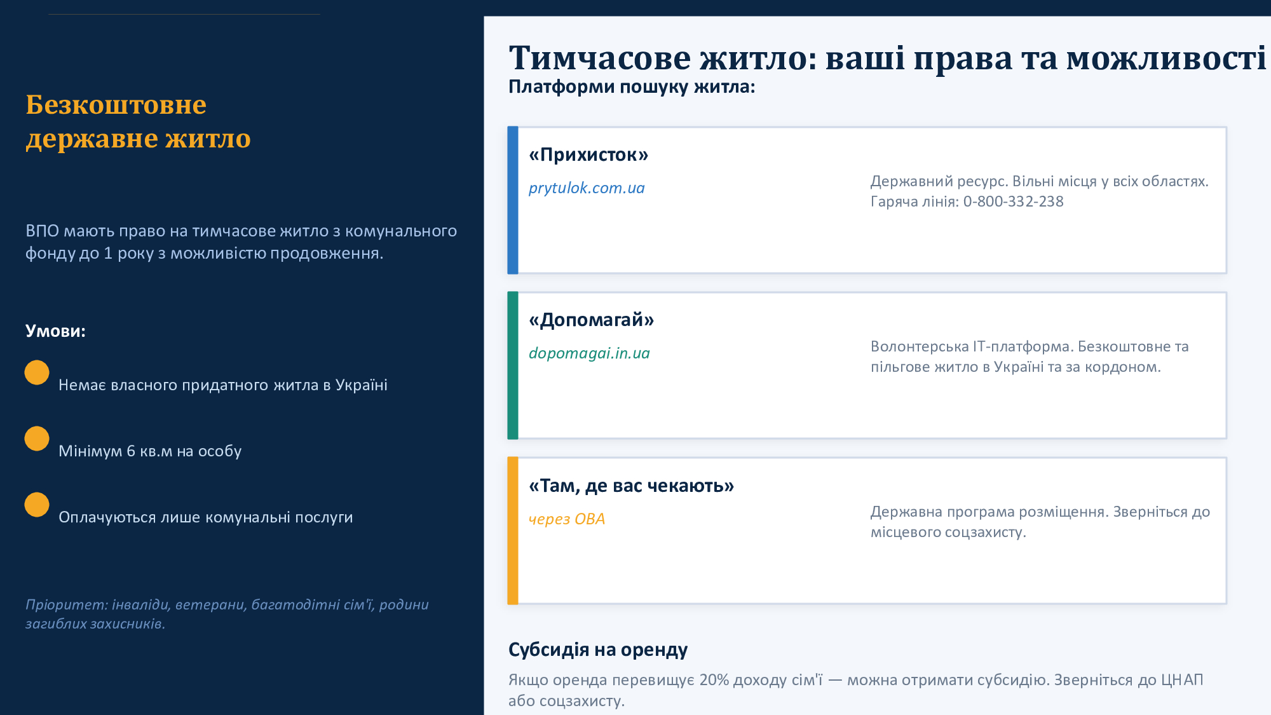Click the 'через ОВА' orange text
This screenshot has width=1271, height=715.
pyautogui.click(x=566, y=519)
